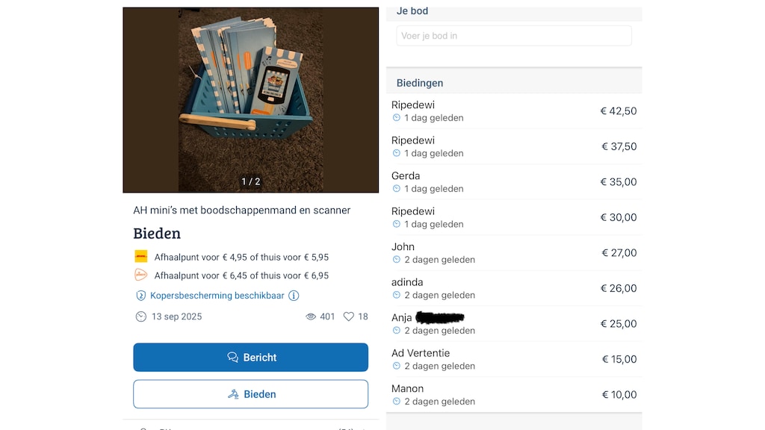
Task: Open the product photo of the basket
Action: click(x=251, y=100)
